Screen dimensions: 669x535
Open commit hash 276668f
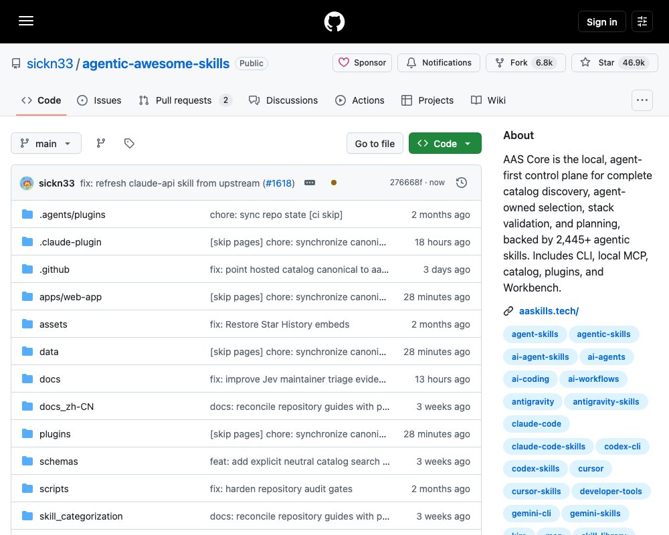pyautogui.click(x=406, y=183)
